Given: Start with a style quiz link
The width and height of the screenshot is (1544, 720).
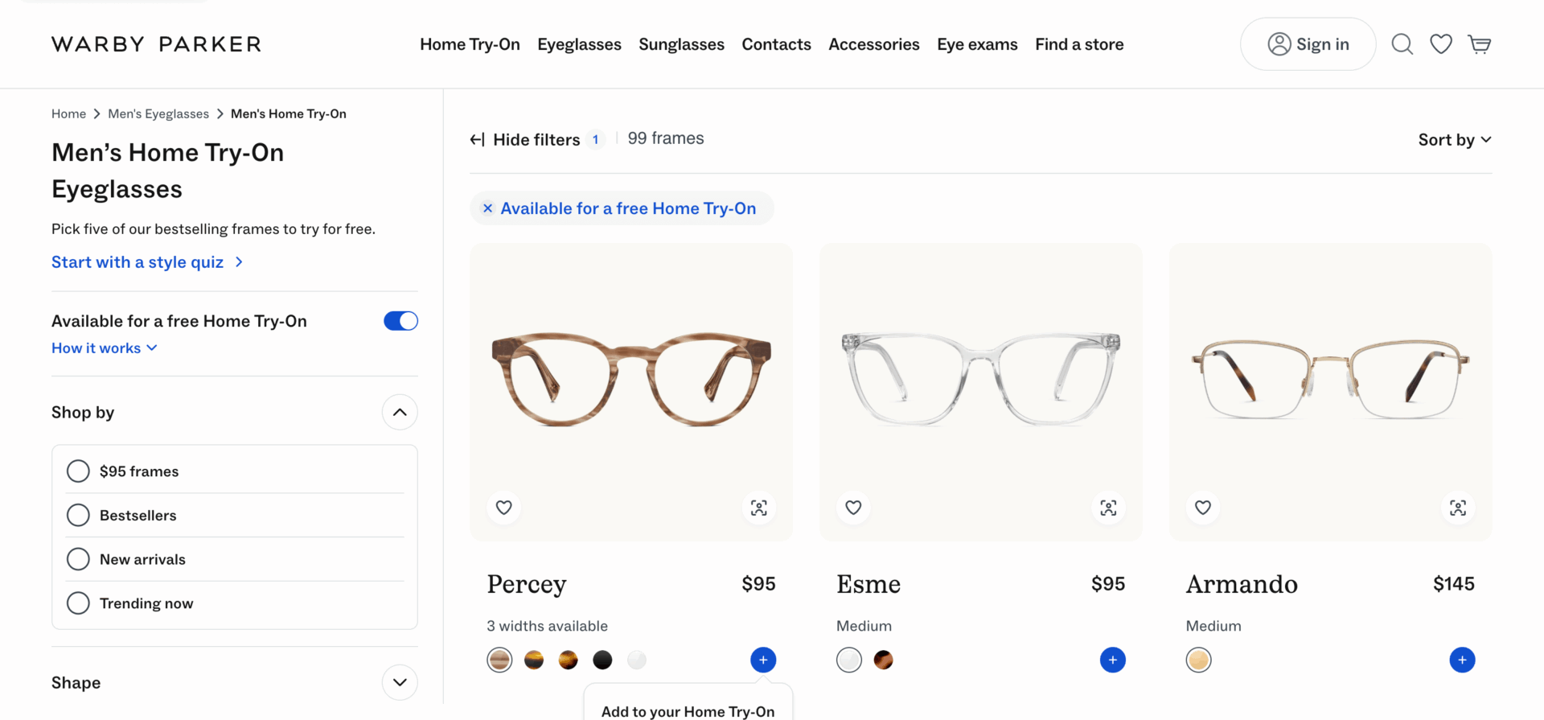Looking at the screenshot, I should click(x=147, y=262).
